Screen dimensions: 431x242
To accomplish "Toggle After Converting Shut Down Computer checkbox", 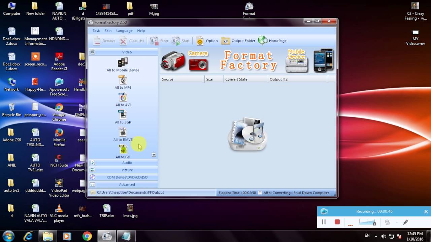I will (x=260, y=193).
